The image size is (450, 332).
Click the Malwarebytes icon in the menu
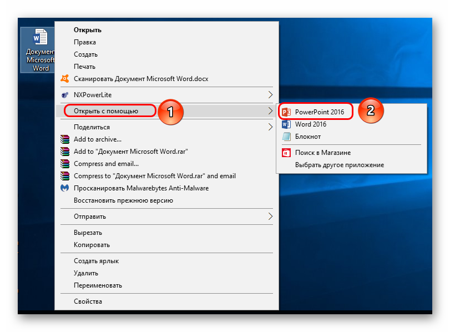pyautogui.click(x=65, y=188)
